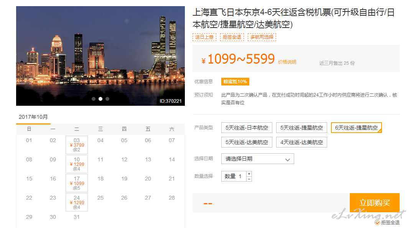The height and width of the screenshot is (228, 410).
Task: Click the 近三月售出 25 份 text
Action: tap(337, 63)
